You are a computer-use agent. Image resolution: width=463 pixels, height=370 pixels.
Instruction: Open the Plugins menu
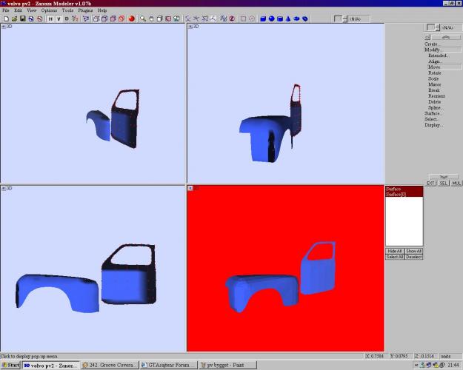[x=85, y=10]
